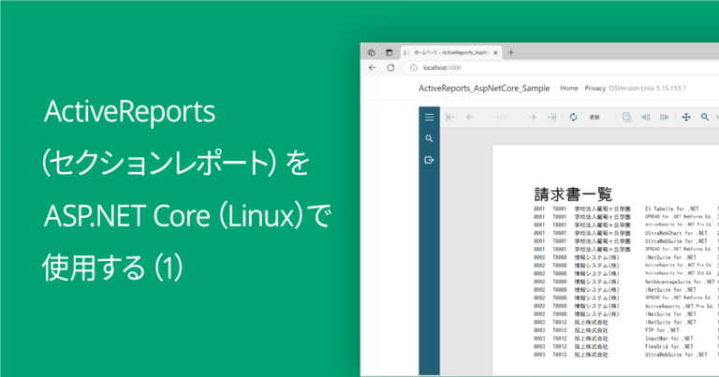Image resolution: width=719 pixels, height=377 pixels.
Task: Reload the browser page
Action: 390,67
